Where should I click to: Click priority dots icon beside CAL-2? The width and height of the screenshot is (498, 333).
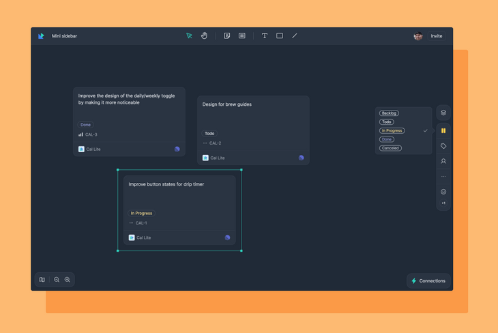(205, 143)
